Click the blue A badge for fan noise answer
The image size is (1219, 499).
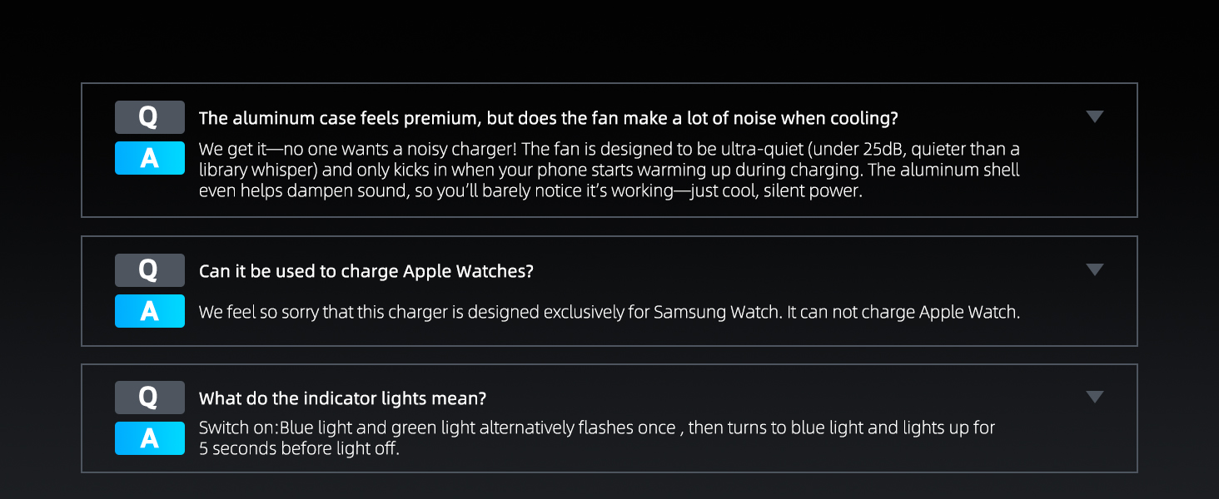(150, 158)
